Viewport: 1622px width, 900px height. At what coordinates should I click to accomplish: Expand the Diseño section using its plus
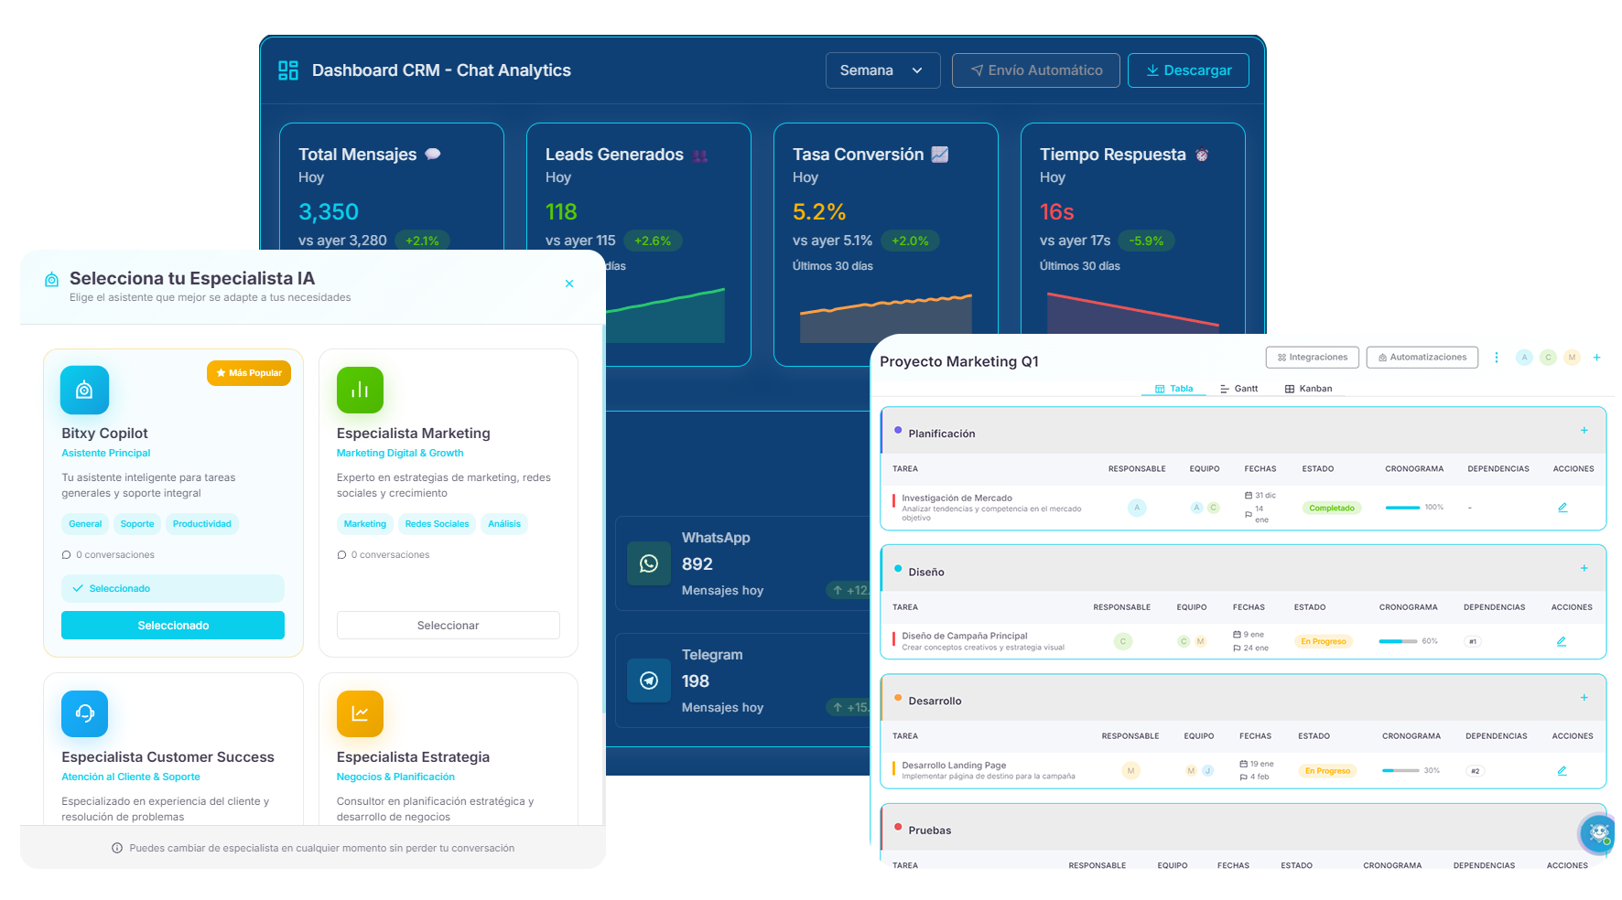click(x=1584, y=569)
